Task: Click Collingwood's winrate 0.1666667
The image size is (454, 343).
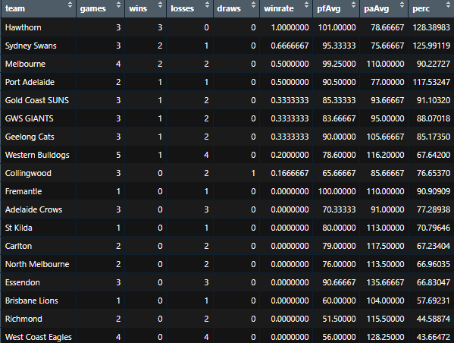Action: (x=290, y=173)
